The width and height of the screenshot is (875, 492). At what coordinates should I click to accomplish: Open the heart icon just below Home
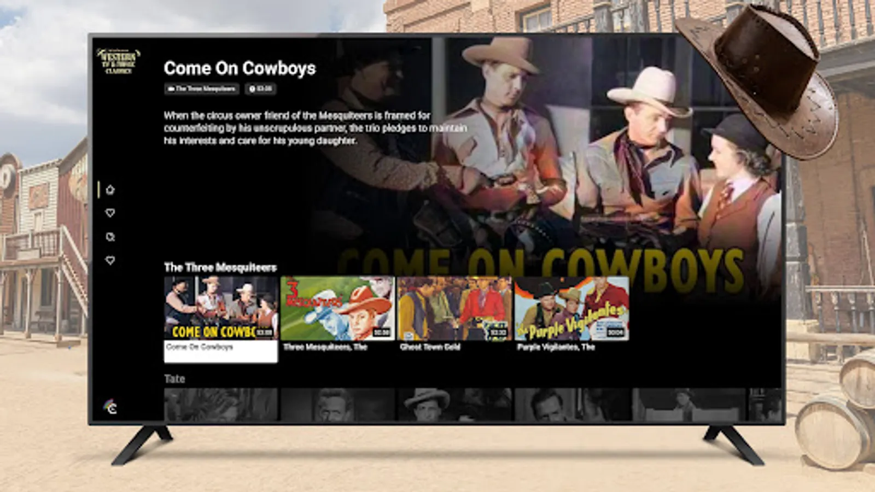[110, 213]
